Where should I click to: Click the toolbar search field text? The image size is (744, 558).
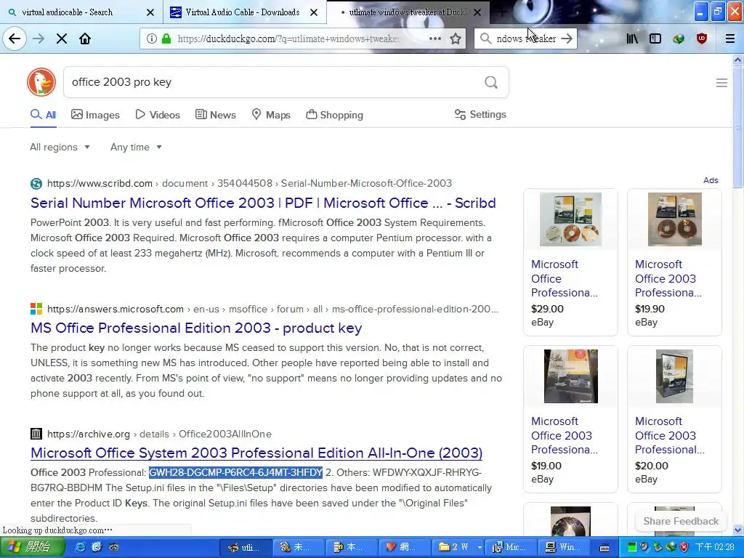(526, 39)
